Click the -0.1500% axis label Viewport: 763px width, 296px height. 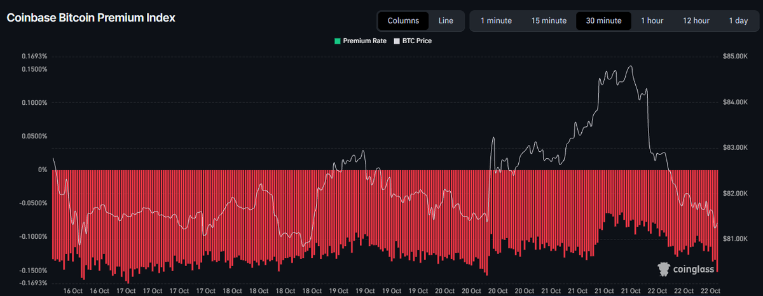[x=33, y=270]
